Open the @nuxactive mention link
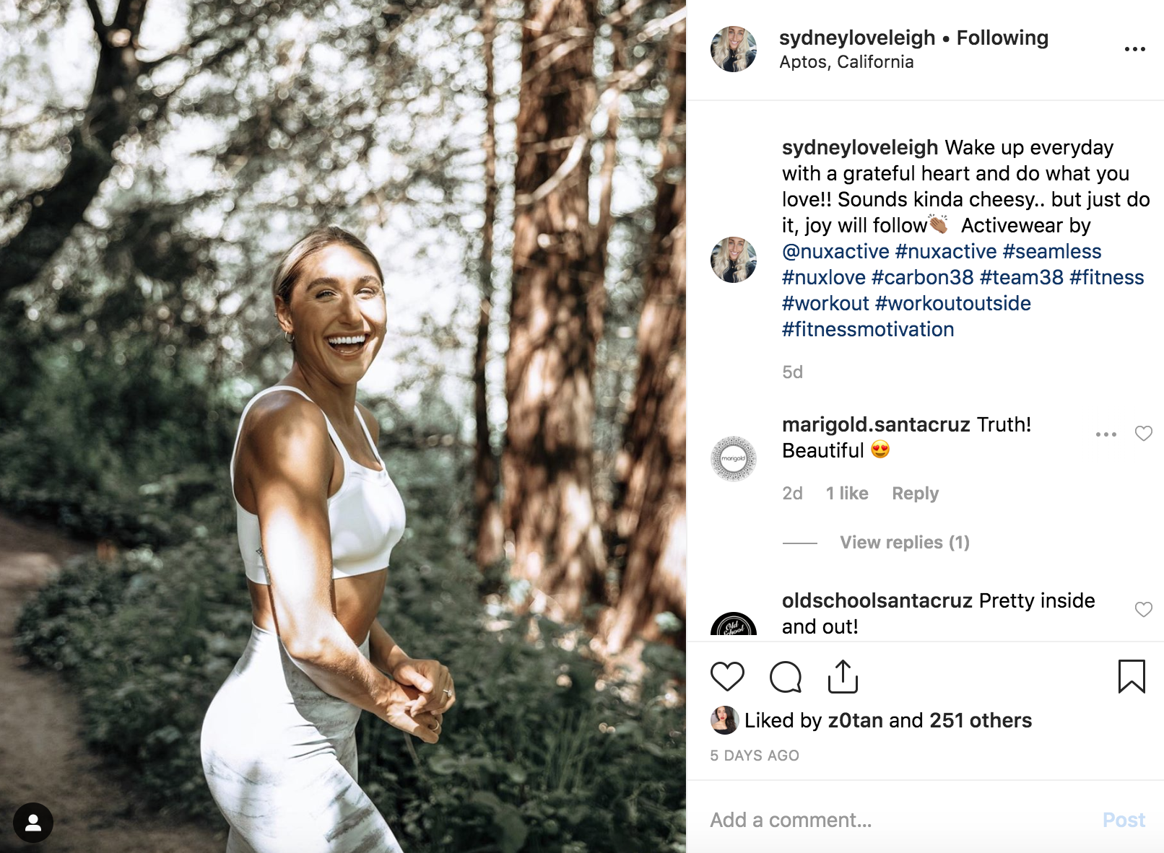This screenshot has height=853, width=1164. (x=835, y=252)
